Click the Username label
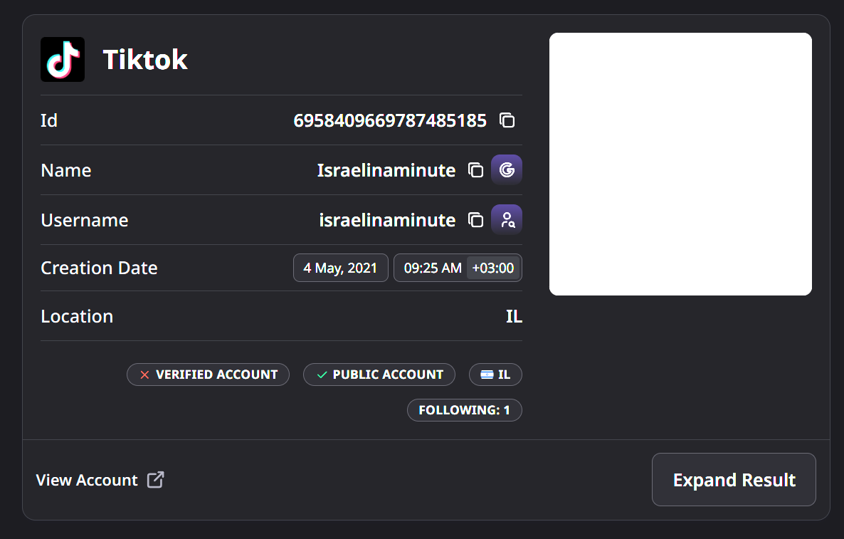 [85, 220]
